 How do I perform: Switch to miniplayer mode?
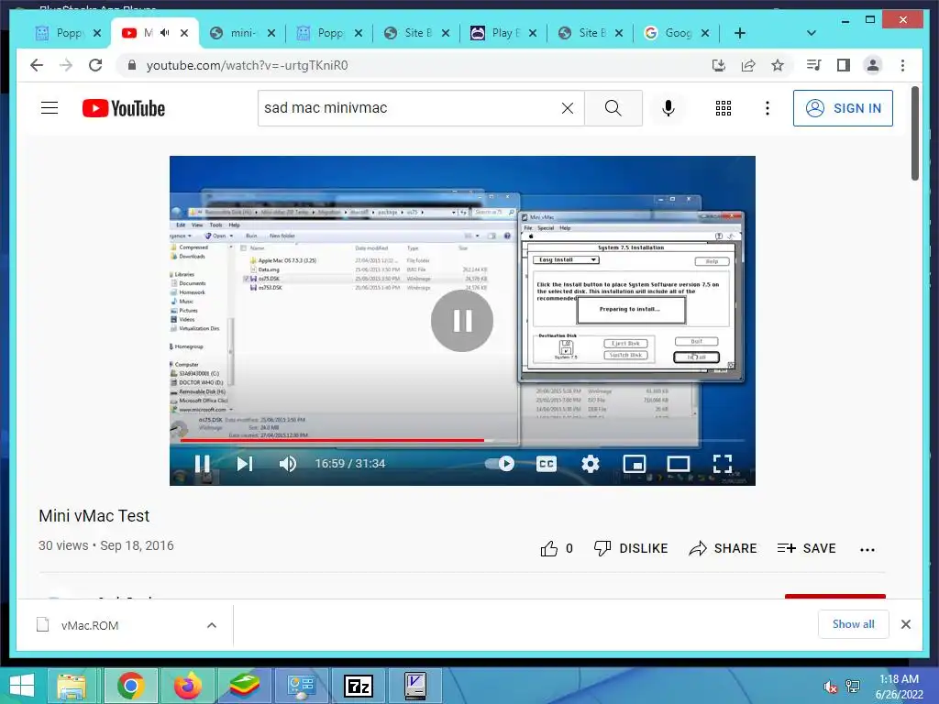pyautogui.click(x=635, y=463)
